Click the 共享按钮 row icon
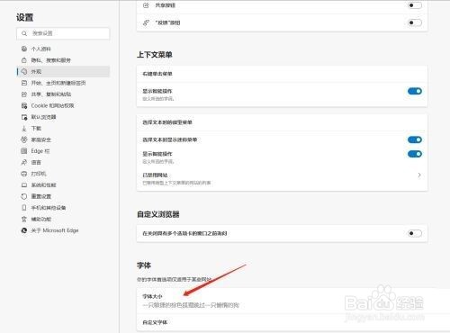The height and width of the screenshot is (333, 450). pyautogui.click(x=146, y=5)
